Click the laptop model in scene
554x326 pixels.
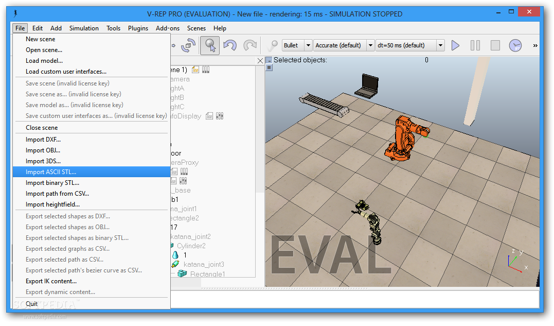tap(367, 85)
